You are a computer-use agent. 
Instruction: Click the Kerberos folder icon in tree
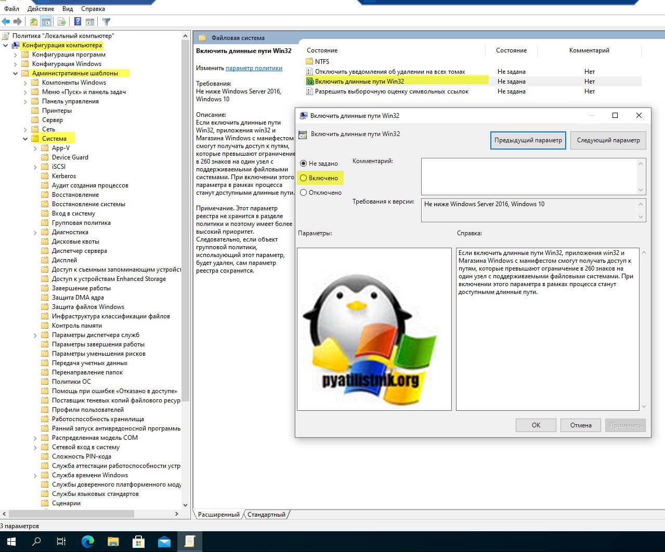45,176
